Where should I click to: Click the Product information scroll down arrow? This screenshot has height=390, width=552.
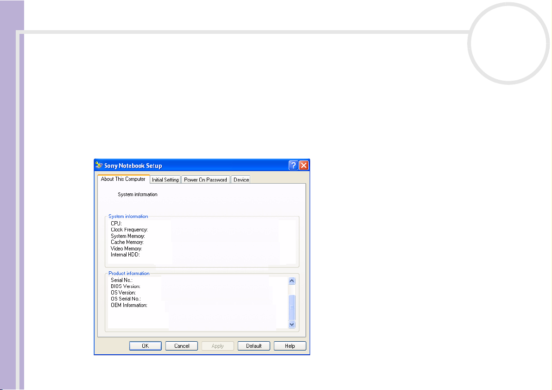[292, 325]
